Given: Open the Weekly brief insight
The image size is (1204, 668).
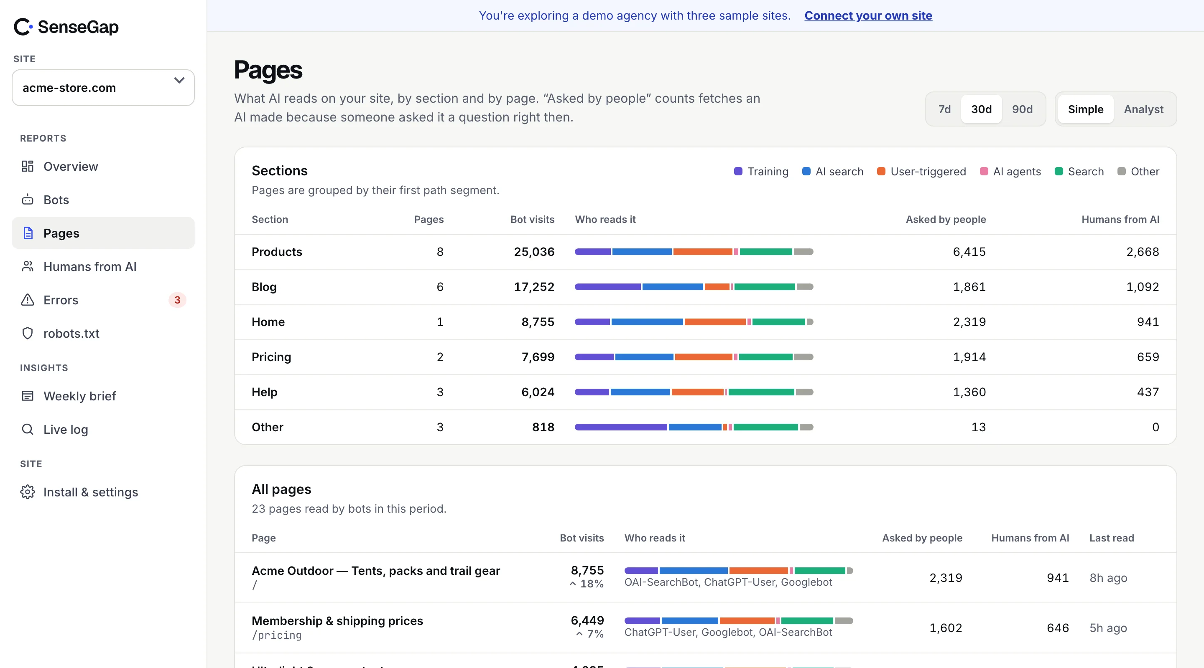Looking at the screenshot, I should coord(103,396).
